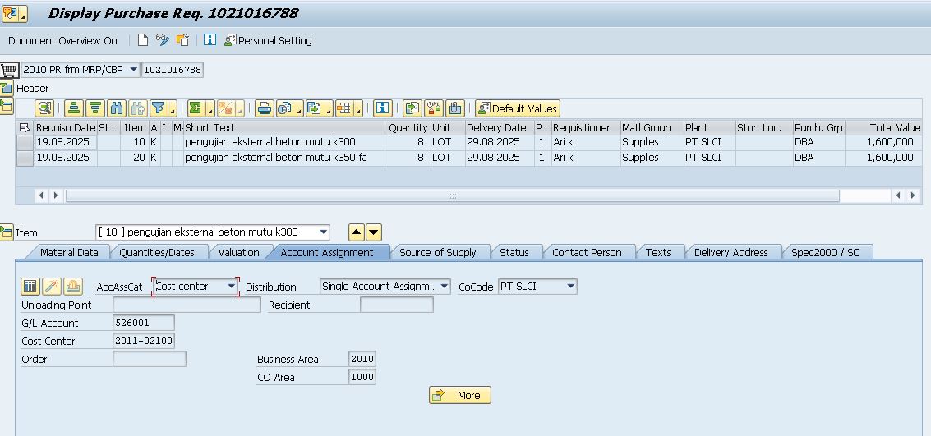931x436 pixels.
Task: Collapse the Item overview section icon
Action: (6, 106)
